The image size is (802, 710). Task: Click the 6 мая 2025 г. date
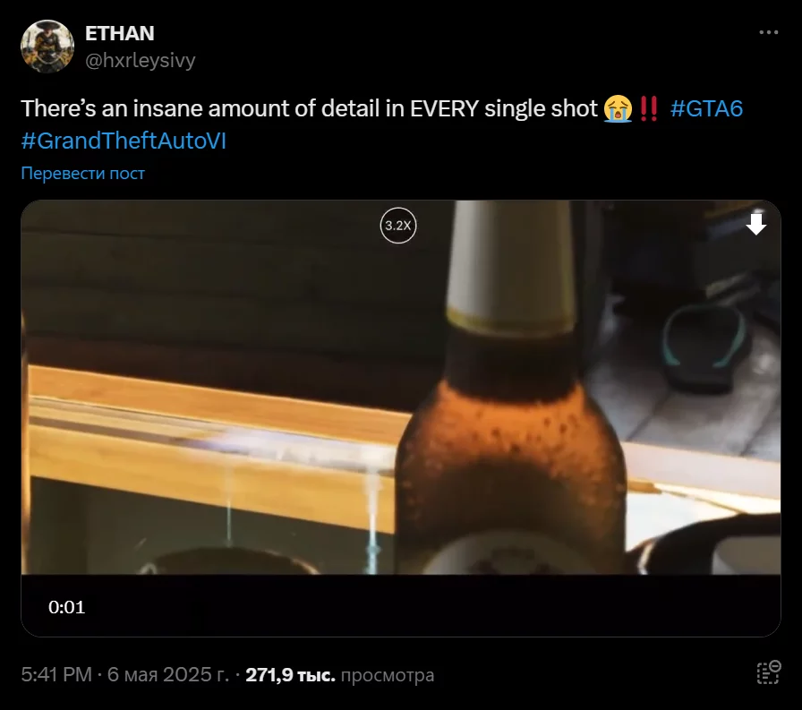pyautogui.click(x=167, y=675)
